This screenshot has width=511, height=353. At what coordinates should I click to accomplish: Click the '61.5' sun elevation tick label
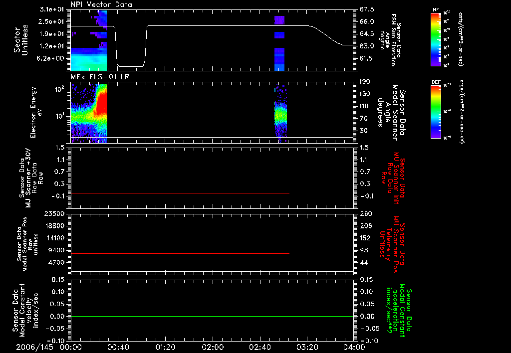tap(367, 58)
